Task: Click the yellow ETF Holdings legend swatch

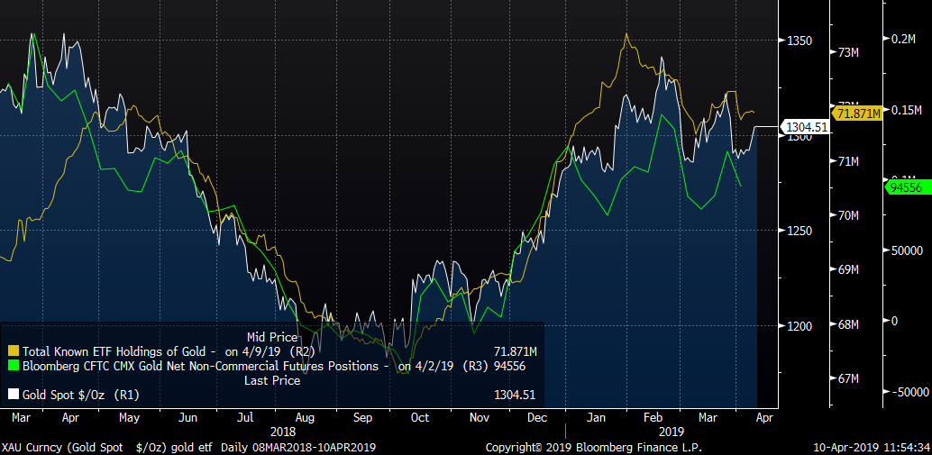Action: [14, 350]
